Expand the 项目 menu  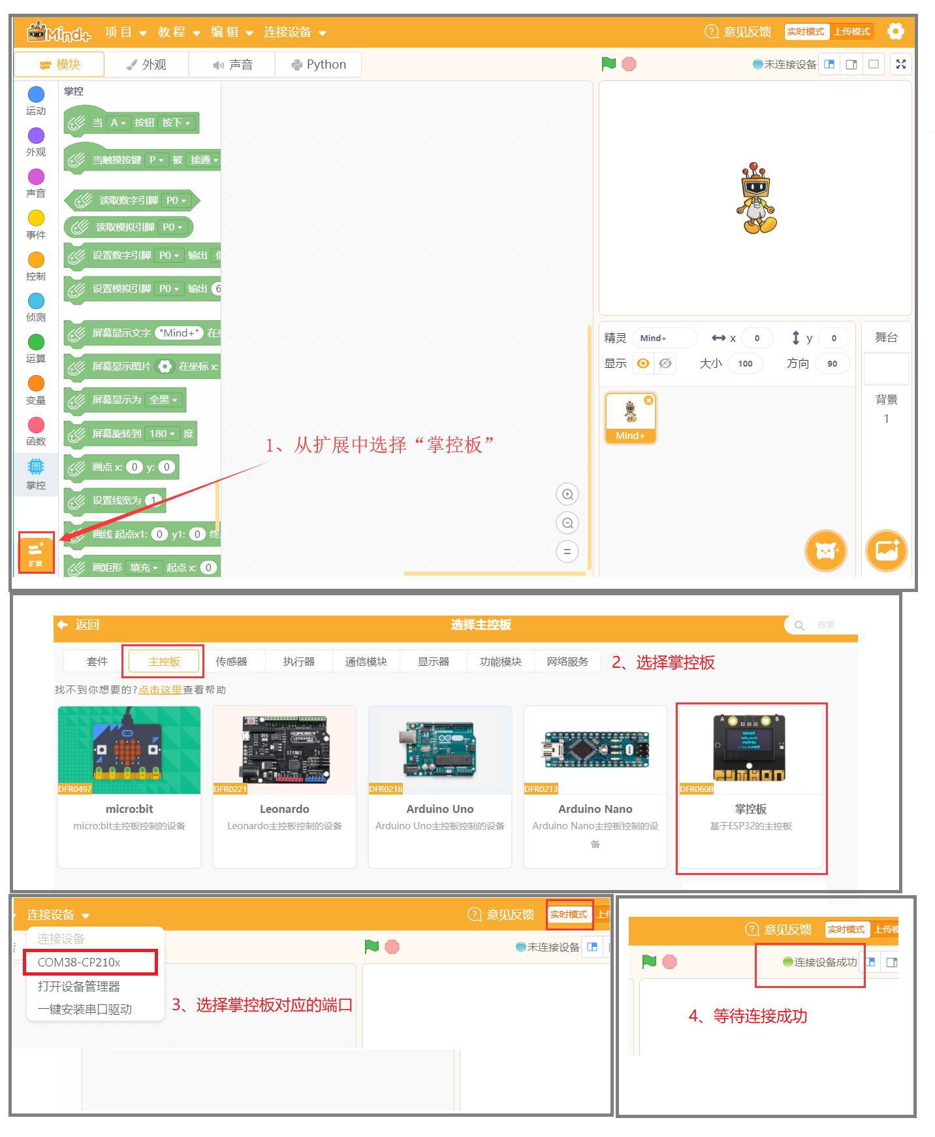[x=125, y=32]
